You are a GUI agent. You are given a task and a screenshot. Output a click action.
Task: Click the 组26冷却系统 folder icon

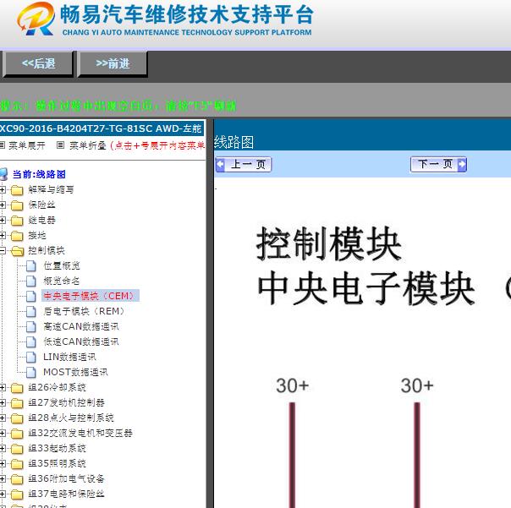[17, 388]
